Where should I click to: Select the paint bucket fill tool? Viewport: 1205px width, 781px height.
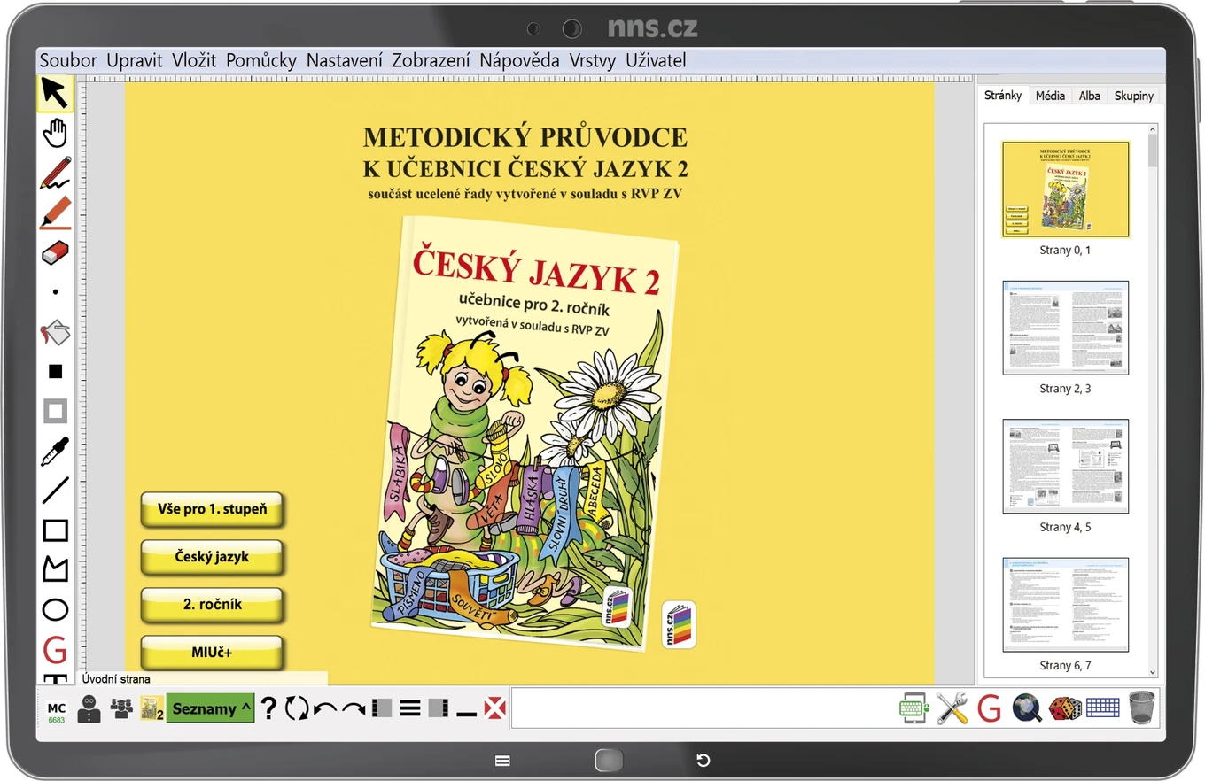[x=55, y=332]
